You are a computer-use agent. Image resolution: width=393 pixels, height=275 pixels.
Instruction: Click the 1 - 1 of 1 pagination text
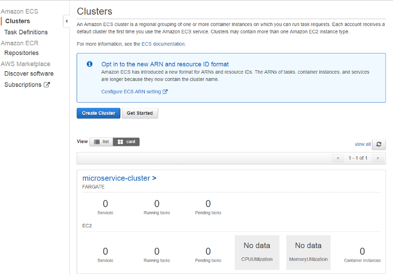pyautogui.click(x=358, y=158)
